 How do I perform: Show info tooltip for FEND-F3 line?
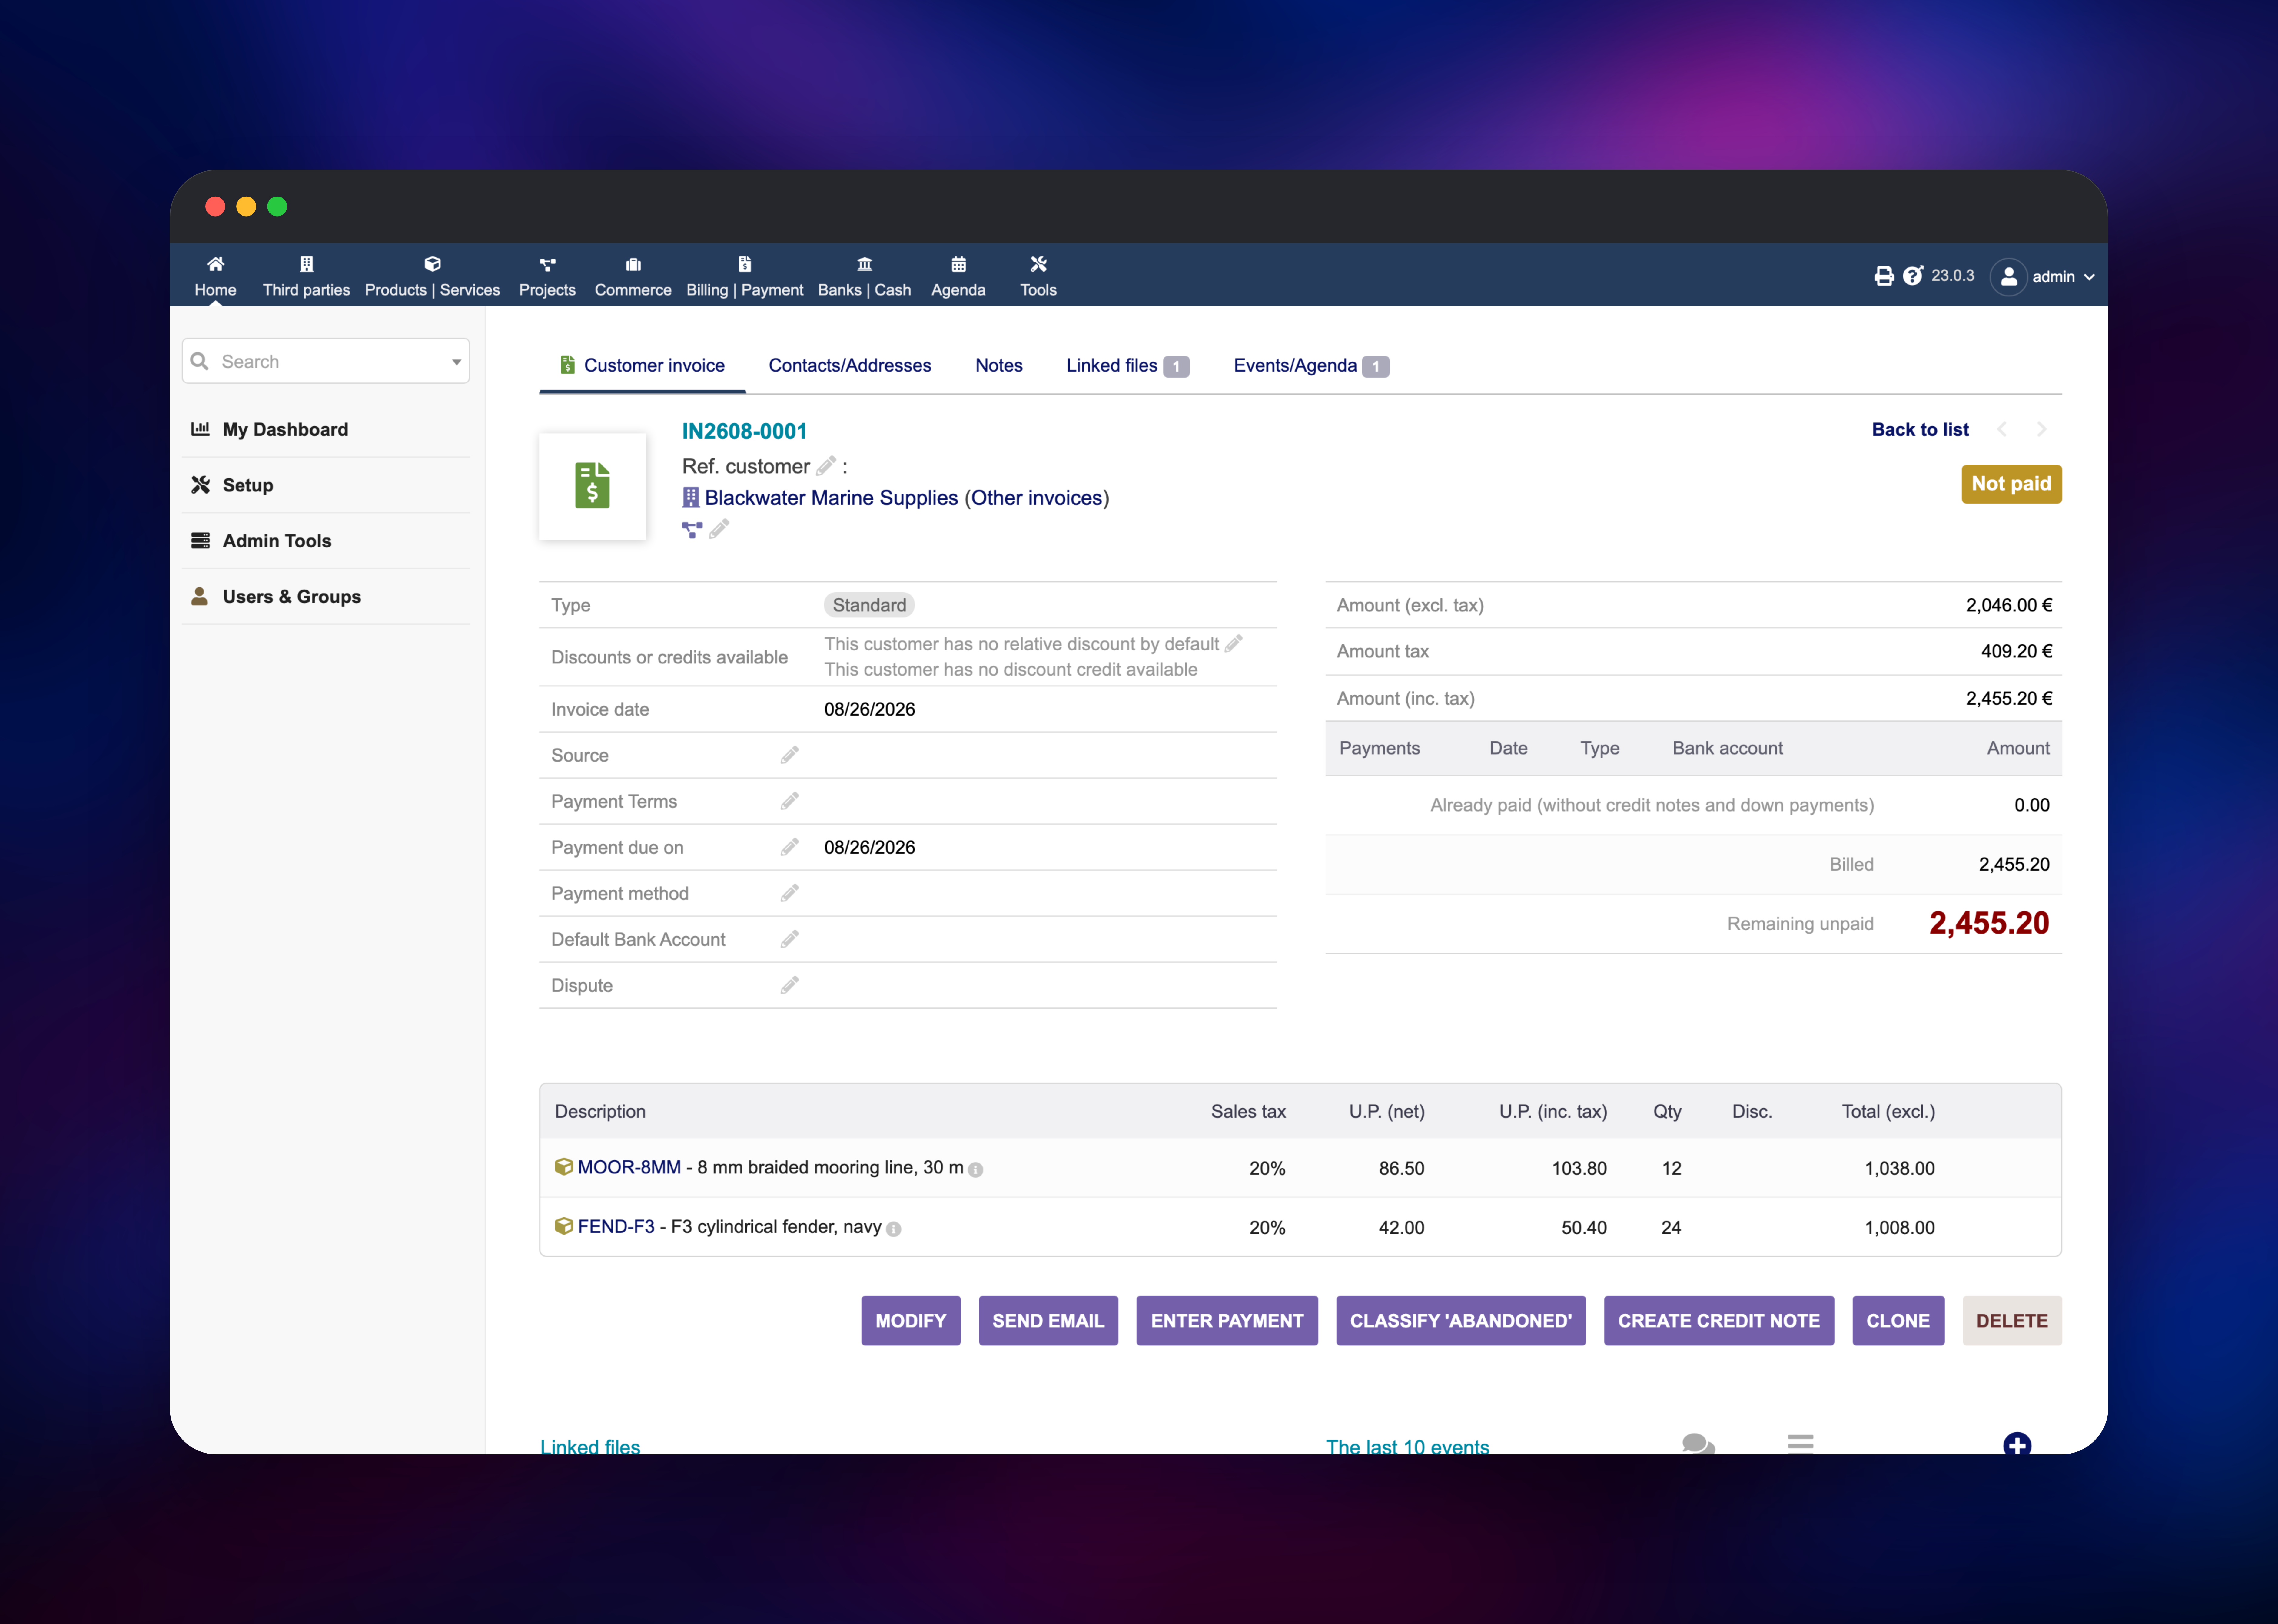(x=893, y=1229)
